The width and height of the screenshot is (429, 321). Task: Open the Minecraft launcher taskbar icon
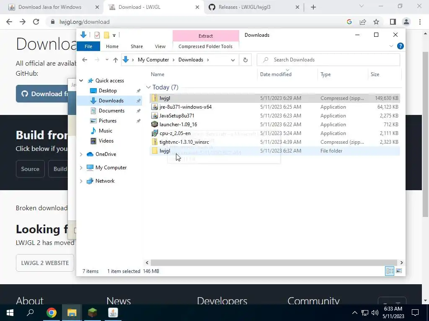point(93,313)
